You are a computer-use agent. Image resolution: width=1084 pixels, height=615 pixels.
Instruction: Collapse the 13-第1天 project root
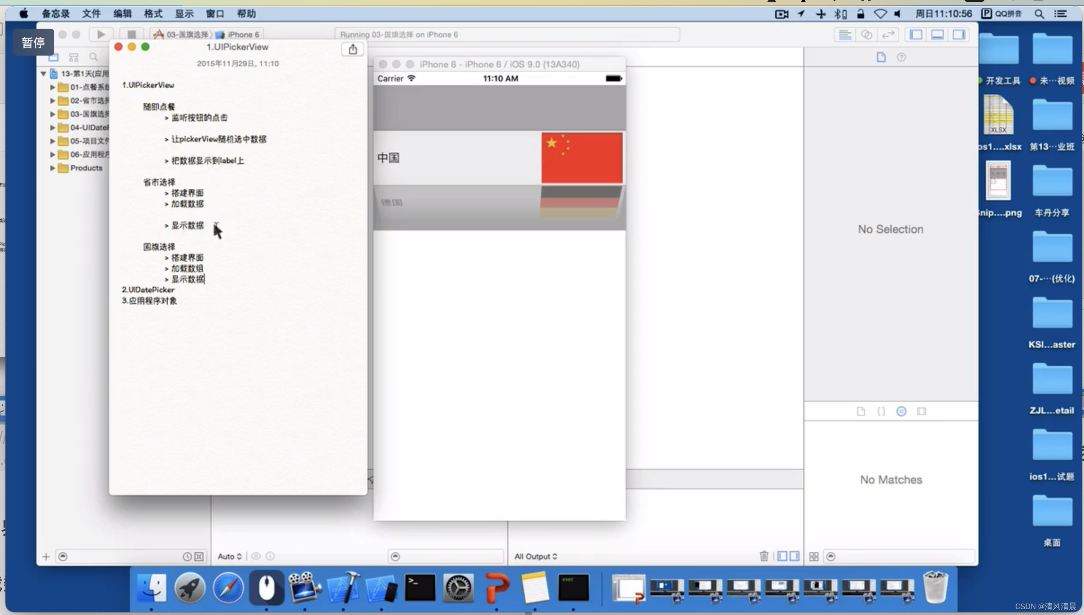click(44, 74)
